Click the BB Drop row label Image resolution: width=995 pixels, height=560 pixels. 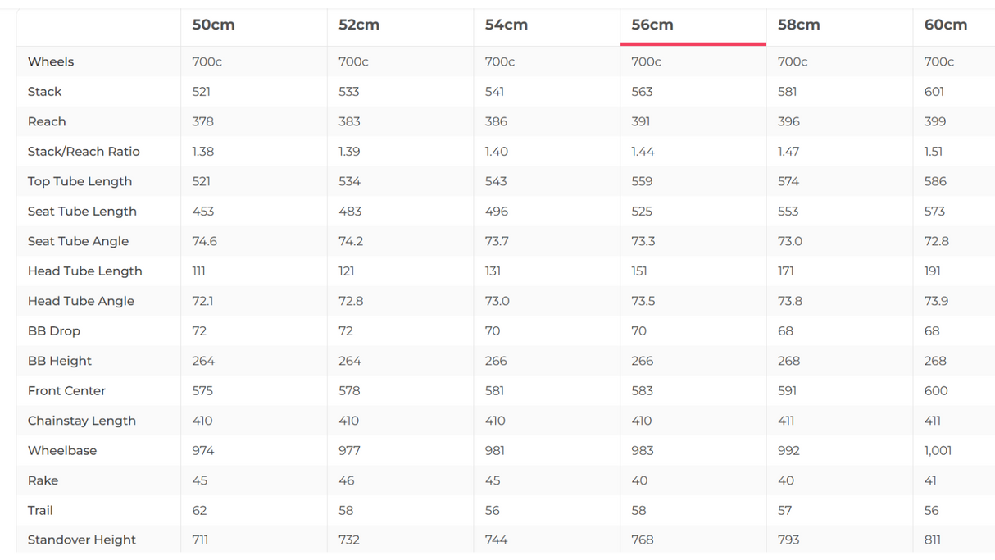54,331
